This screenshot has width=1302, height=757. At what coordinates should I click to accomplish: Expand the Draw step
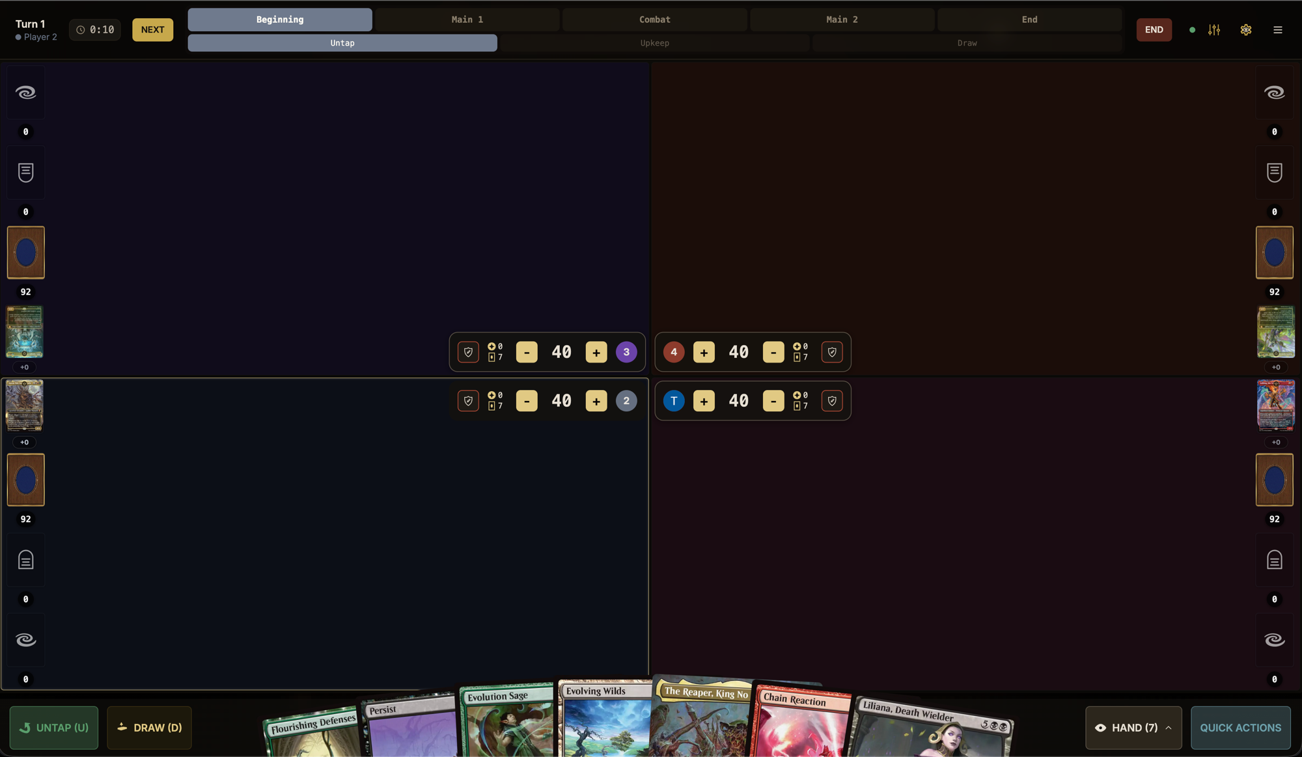coord(967,43)
